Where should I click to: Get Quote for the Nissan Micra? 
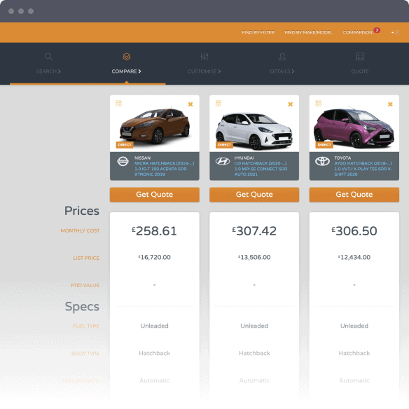(154, 195)
